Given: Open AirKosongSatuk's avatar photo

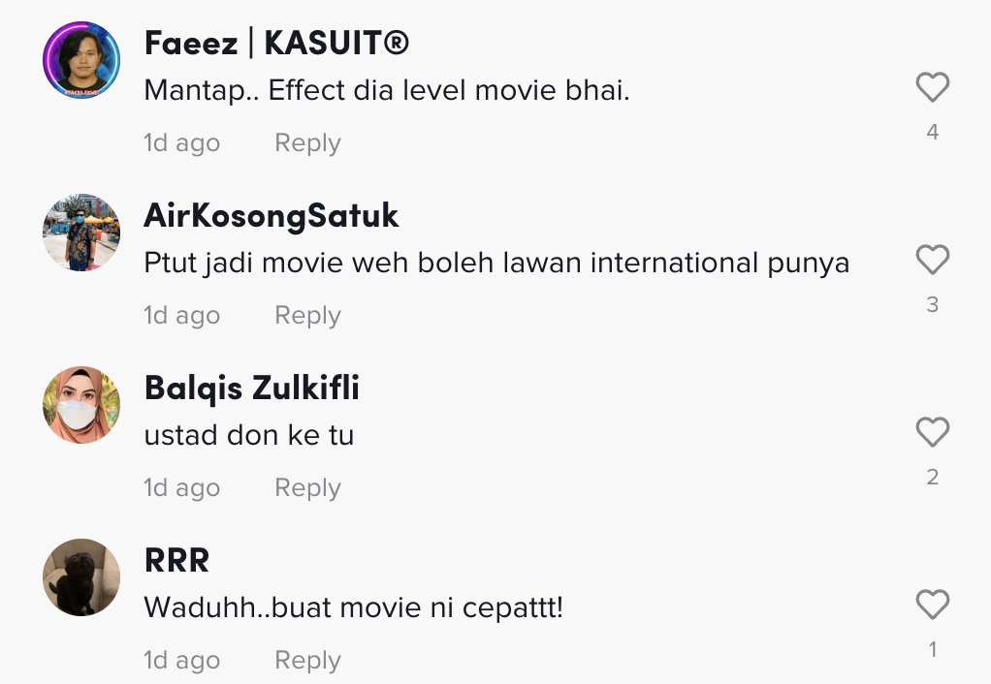Looking at the screenshot, I should click(x=81, y=233).
